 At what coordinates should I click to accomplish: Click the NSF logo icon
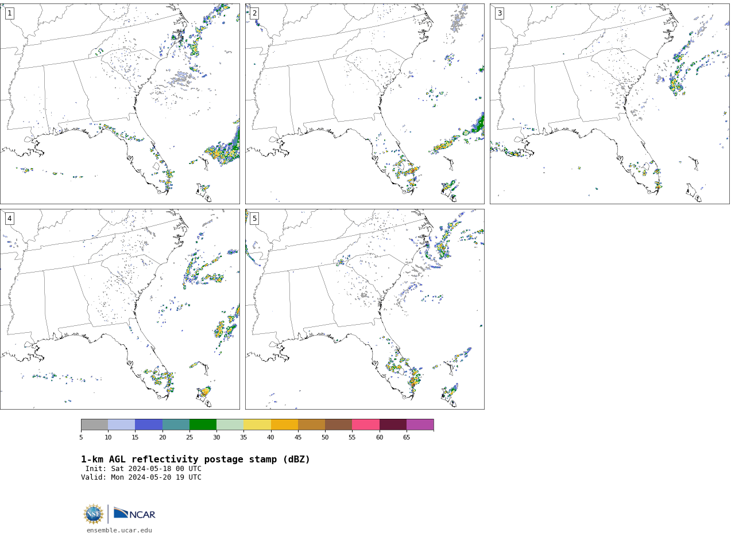(94, 514)
